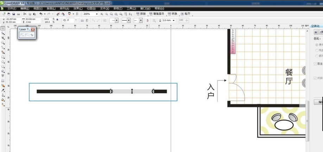Click the Undo arrow icon
This screenshot has height=152, width=323.
click(41, 14)
